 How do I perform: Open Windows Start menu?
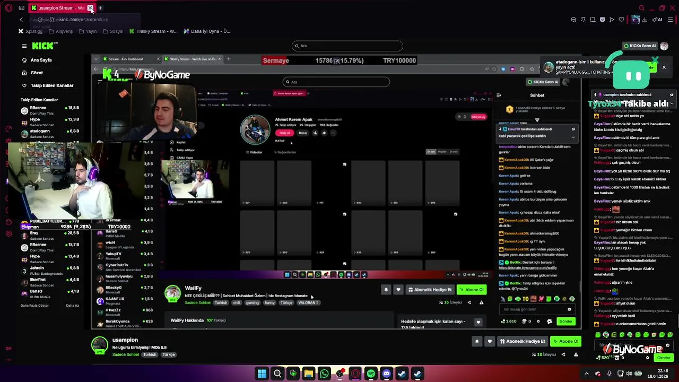point(262,374)
